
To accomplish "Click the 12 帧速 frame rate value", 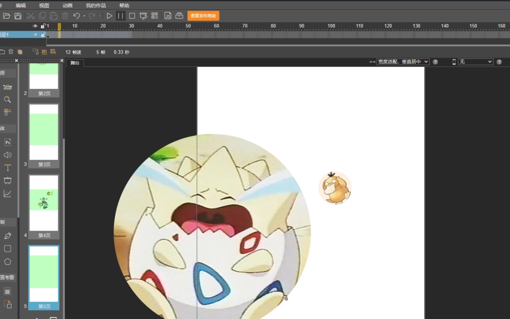I will click(73, 52).
